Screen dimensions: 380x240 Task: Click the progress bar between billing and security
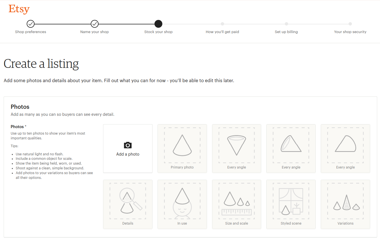tap(318, 24)
